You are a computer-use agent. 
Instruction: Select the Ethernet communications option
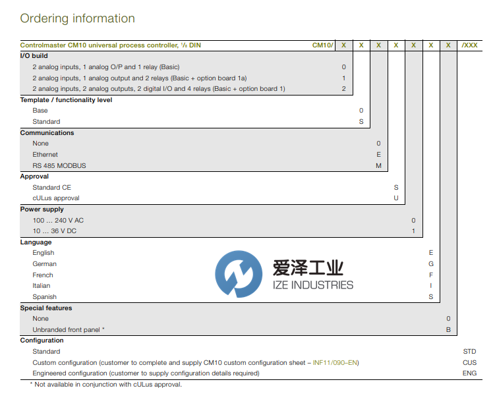45,155
